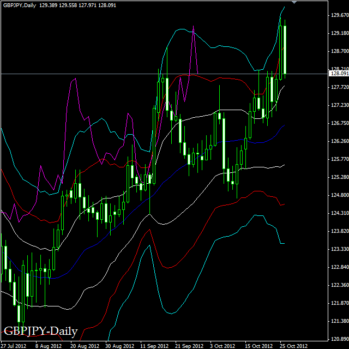349x349 pixels.
Task: Click the 125.770 price scale label
Action: (340, 159)
